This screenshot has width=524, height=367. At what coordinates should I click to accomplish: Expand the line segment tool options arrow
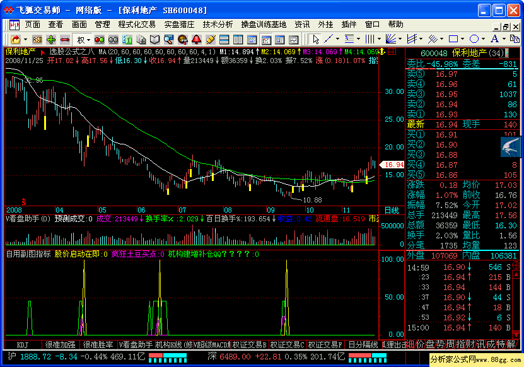(x=337, y=39)
